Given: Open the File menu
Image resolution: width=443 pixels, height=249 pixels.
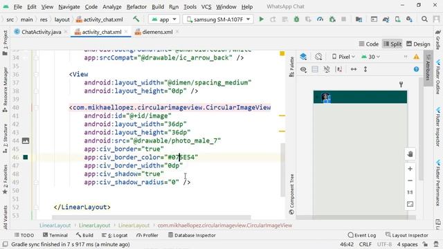Looking at the screenshot, I should [x=18, y=7].
